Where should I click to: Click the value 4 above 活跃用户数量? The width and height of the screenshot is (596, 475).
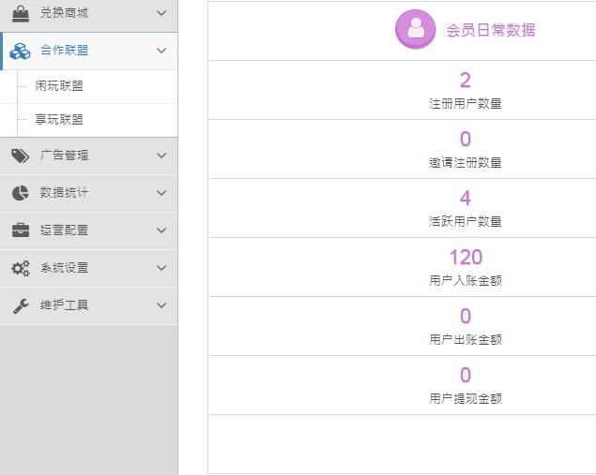click(466, 198)
